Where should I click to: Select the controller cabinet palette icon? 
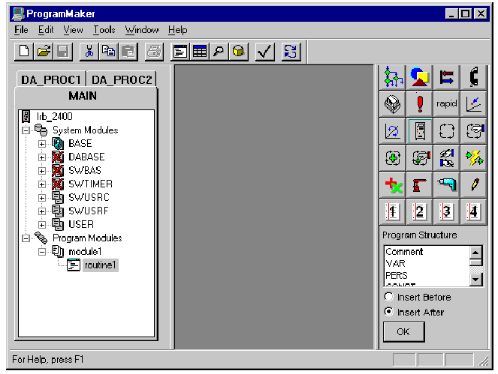point(420,131)
